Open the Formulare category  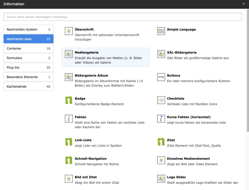click(x=29, y=58)
